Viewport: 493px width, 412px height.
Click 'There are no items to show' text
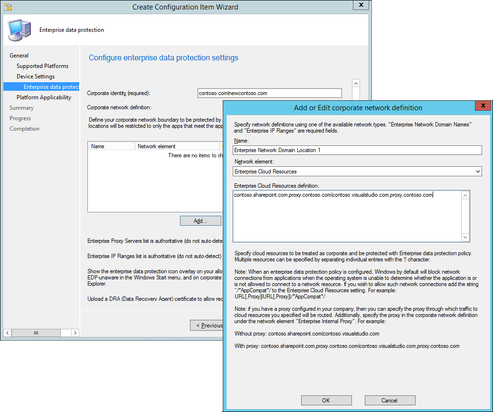tap(195, 155)
